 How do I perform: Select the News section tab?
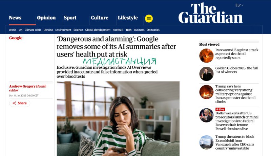[x=15, y=18]
